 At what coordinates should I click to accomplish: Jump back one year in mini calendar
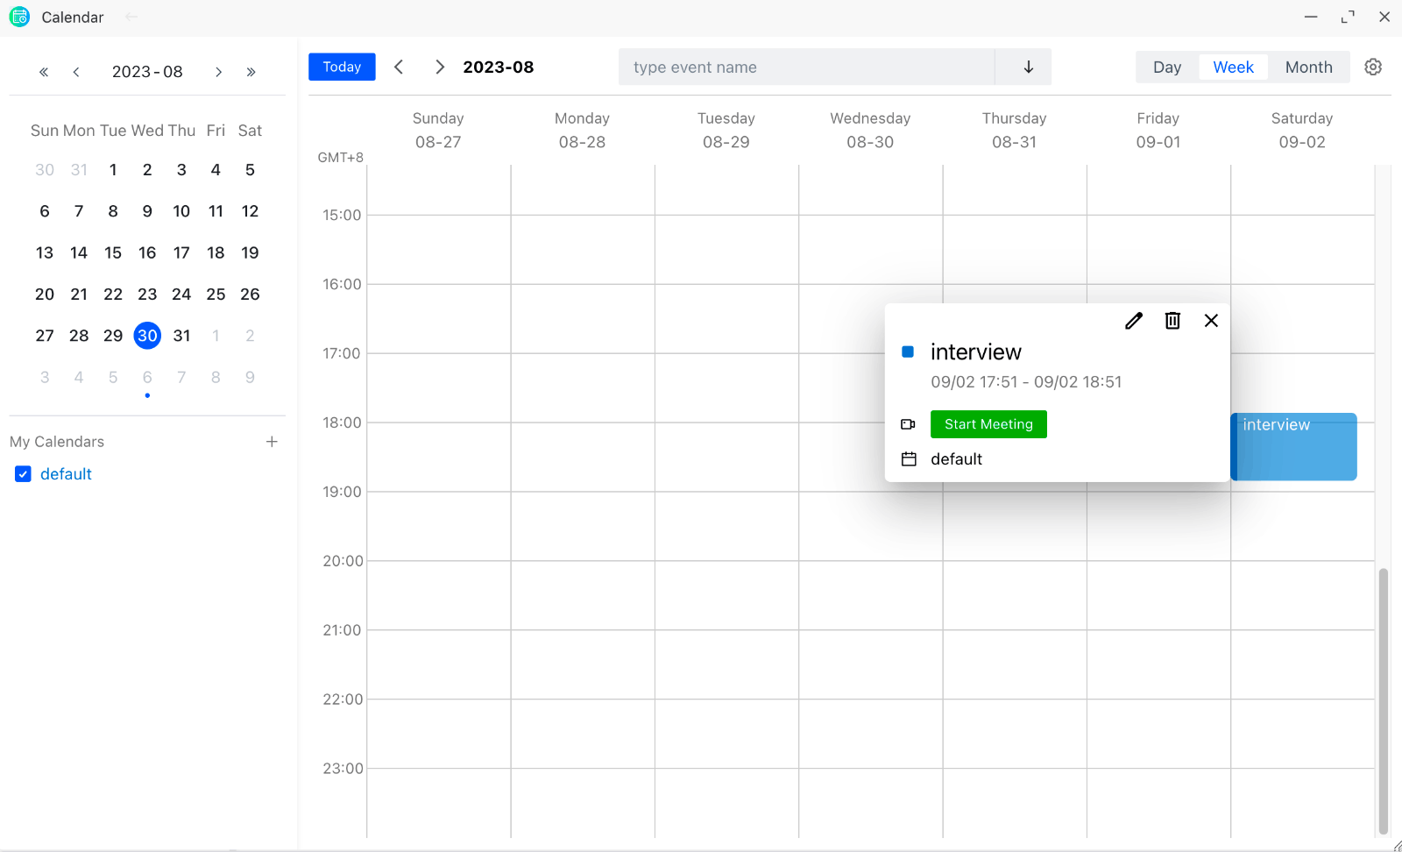pos(44,72)
